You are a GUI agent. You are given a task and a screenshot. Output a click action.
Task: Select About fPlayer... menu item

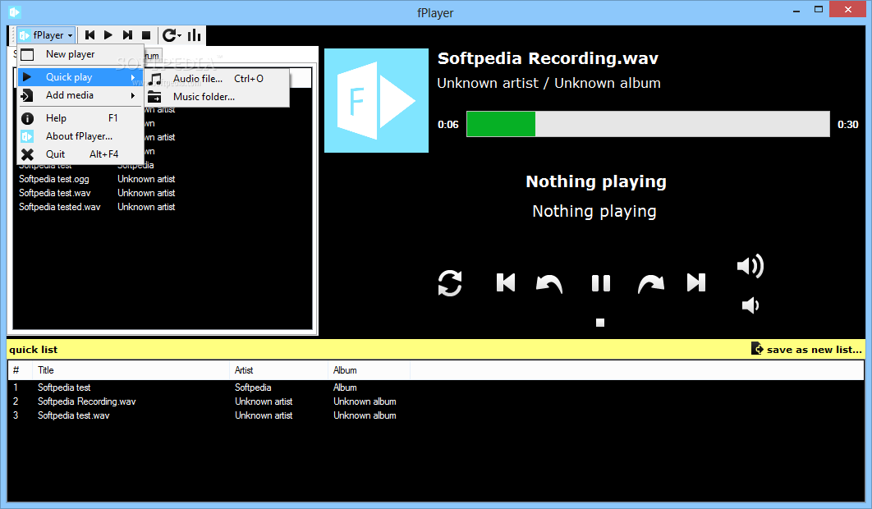point(80,136)
